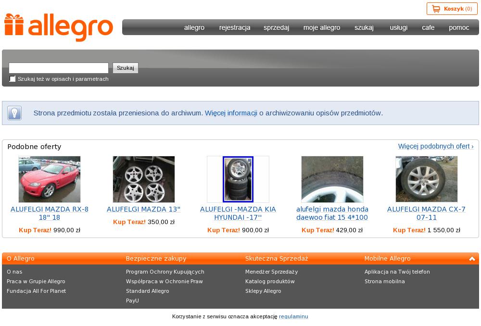Open Menedżer Sprzedaży footer link

271,272
